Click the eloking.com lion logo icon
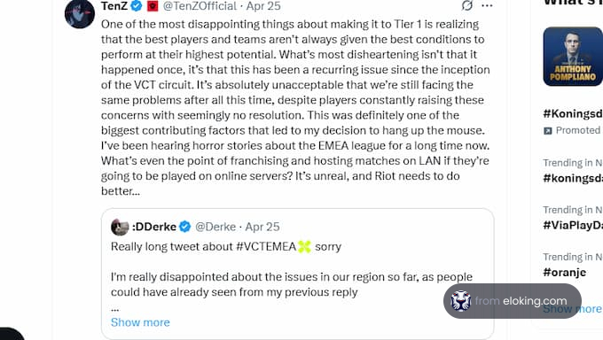The width and height of the screenshot is (603, 340). click(461, 301)
